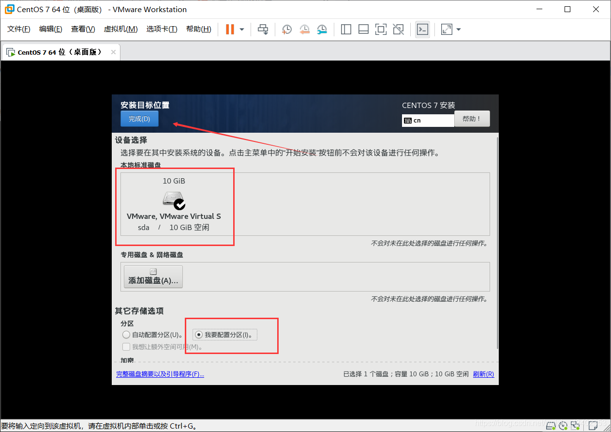This screenshot has width=611, height=432.
Task: Open the stretch display options dropdown
Action: coord(459,30)
